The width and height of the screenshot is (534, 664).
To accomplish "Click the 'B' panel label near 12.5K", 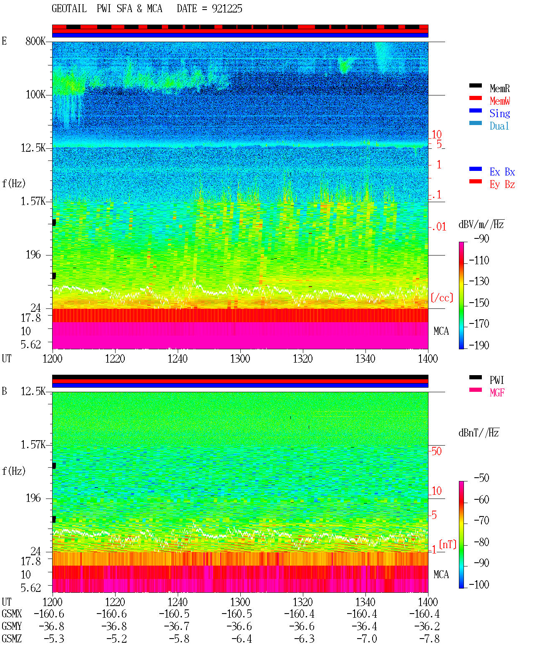I will 5,391.
